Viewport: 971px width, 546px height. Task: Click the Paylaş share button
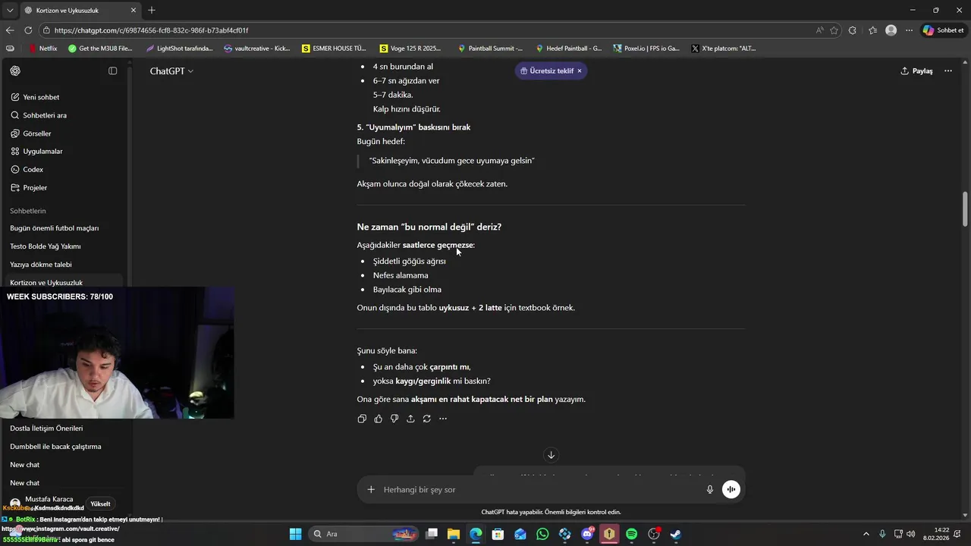pos(916,71)
